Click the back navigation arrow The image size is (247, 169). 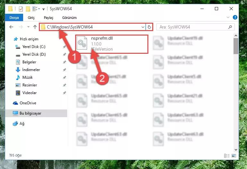(11, 27)
